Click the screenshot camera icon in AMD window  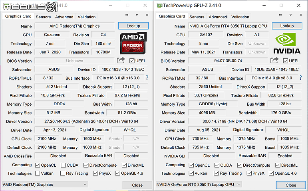127,15
